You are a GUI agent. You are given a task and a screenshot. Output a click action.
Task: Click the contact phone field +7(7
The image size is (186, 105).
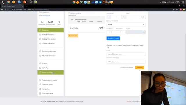126,62
